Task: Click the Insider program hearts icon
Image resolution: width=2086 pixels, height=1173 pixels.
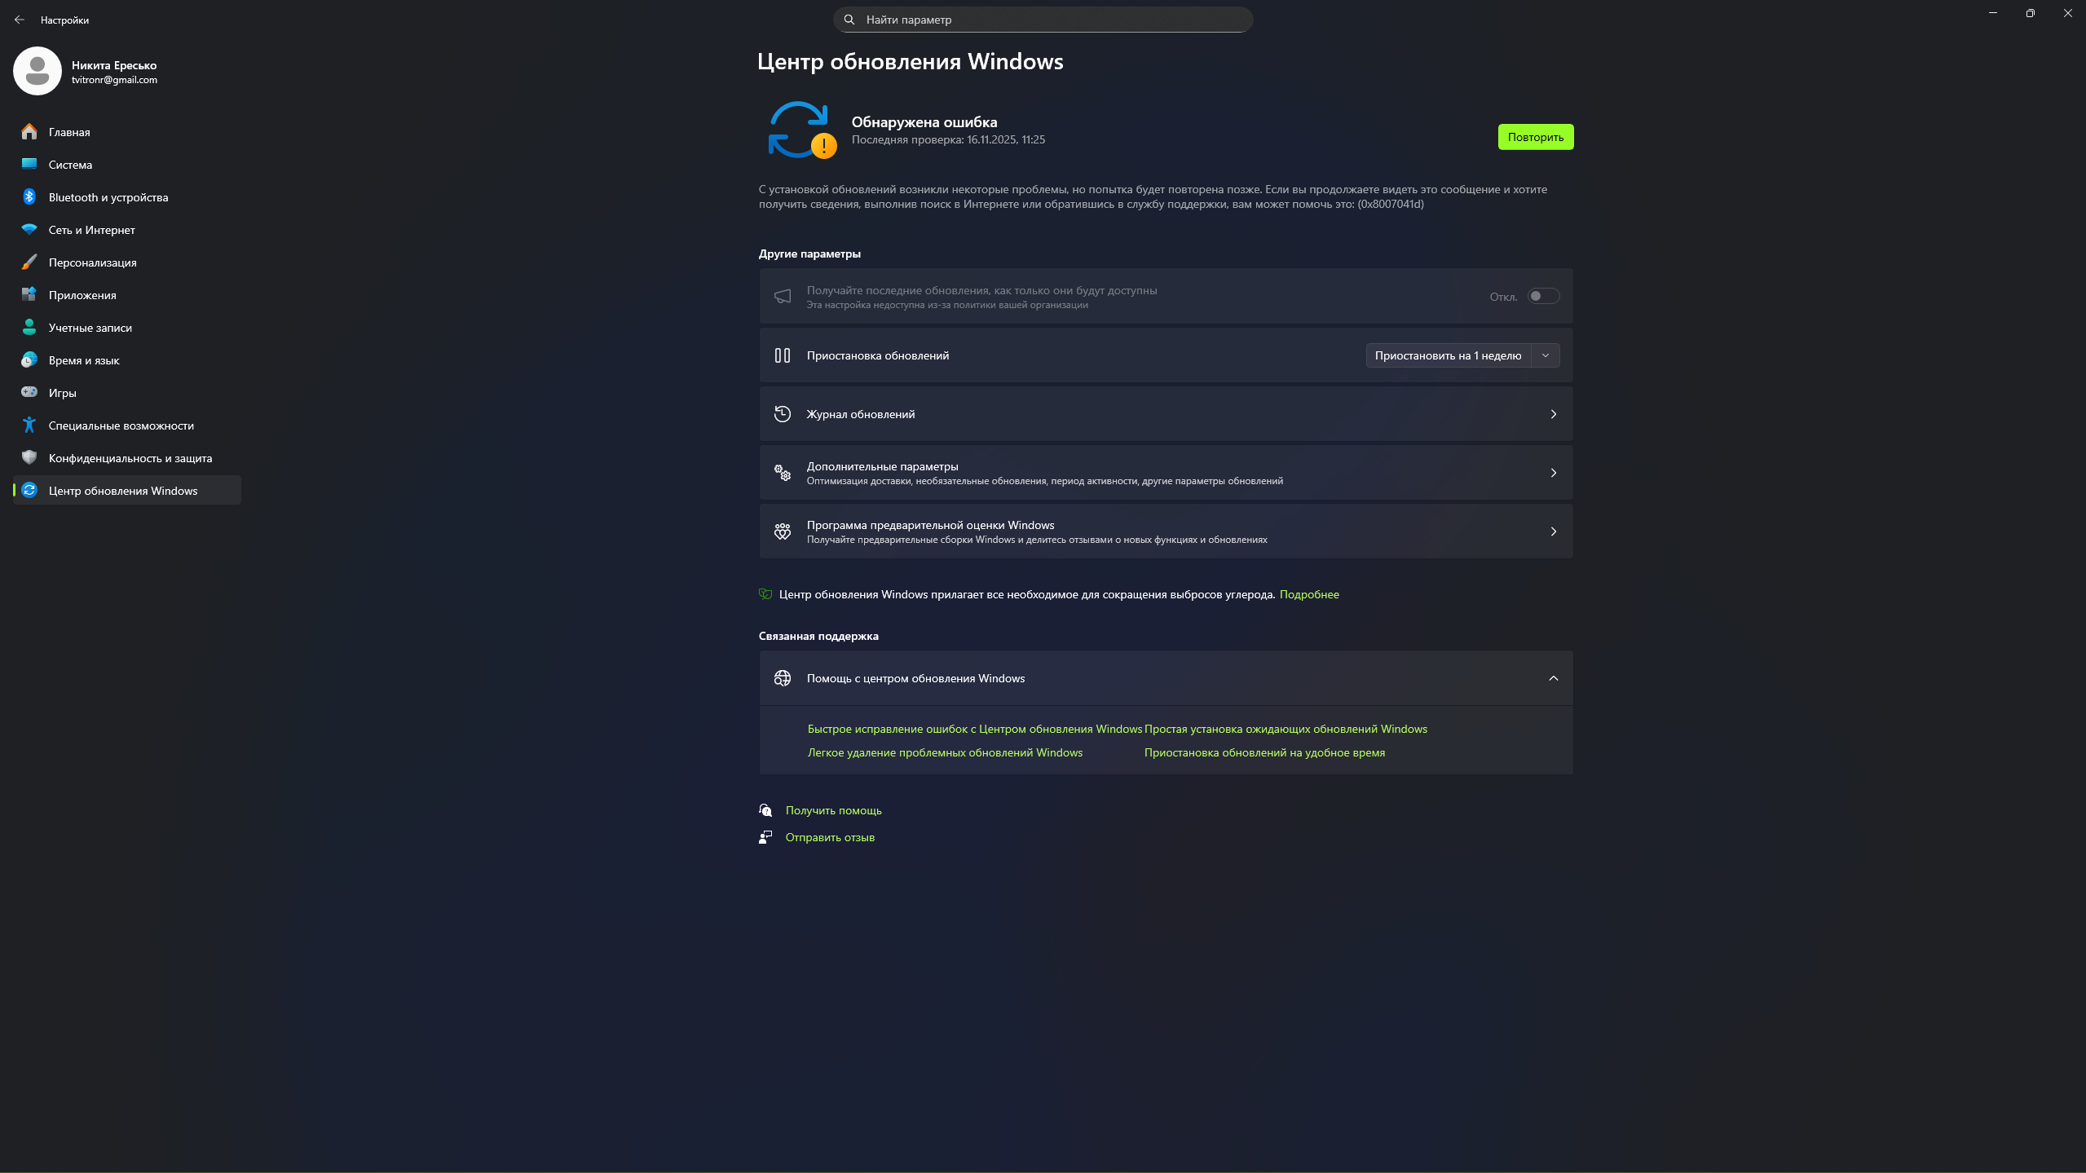Action: click(x=783, y=531)
